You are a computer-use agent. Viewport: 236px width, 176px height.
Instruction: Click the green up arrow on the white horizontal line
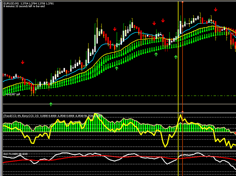[51, 104]
